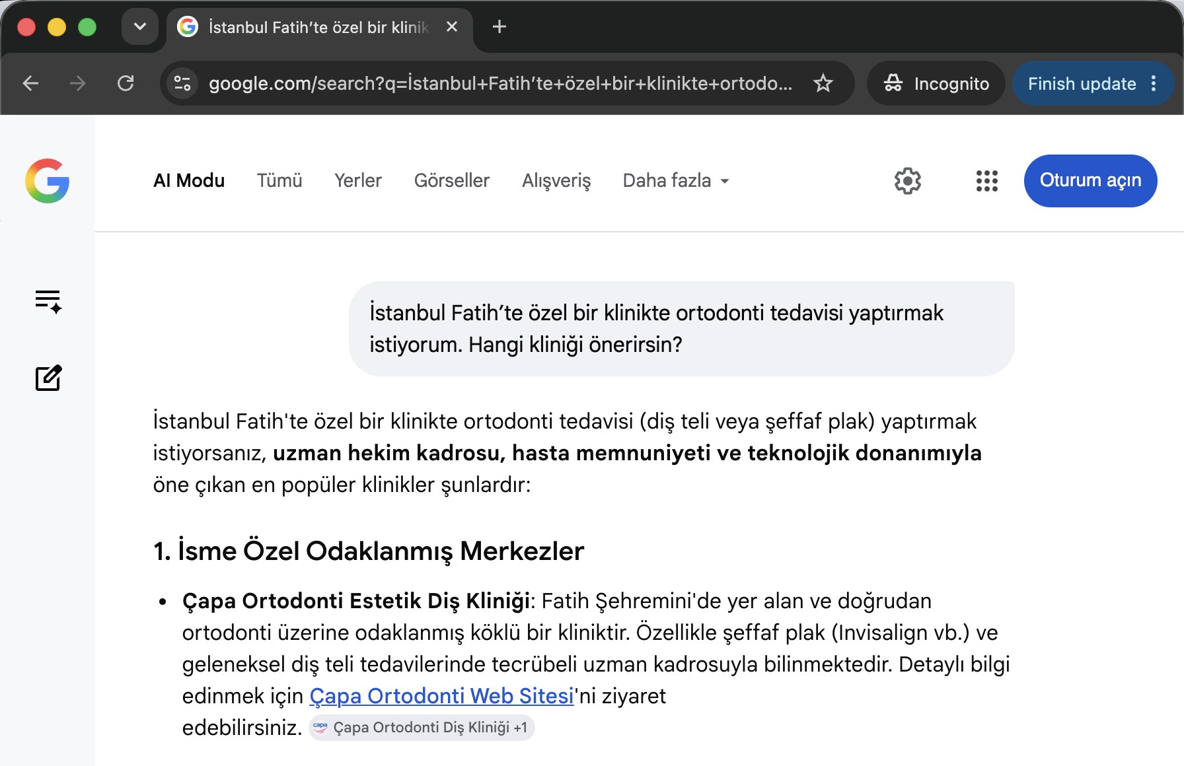The width and height of the screenshot is (1184, 766).
Task: Open the Görseller tab
Action: coord(452,181)
